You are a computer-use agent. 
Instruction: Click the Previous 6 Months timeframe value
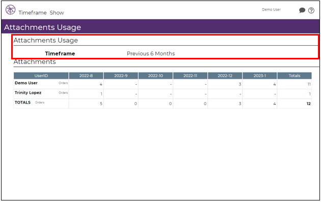click(151, 54)
